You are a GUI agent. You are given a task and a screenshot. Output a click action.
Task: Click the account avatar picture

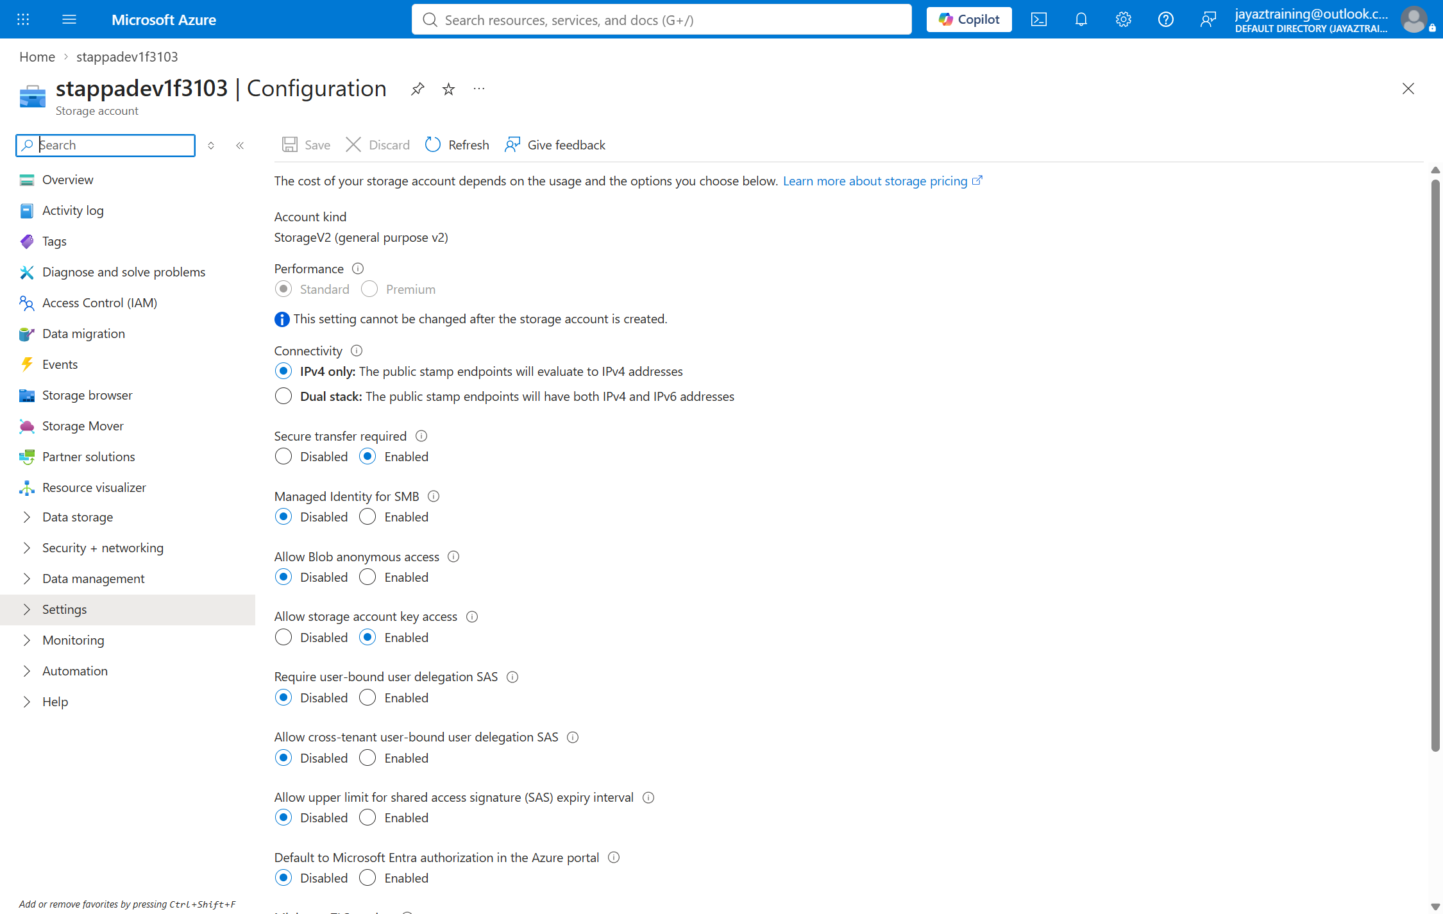(x=1414, y=19)
